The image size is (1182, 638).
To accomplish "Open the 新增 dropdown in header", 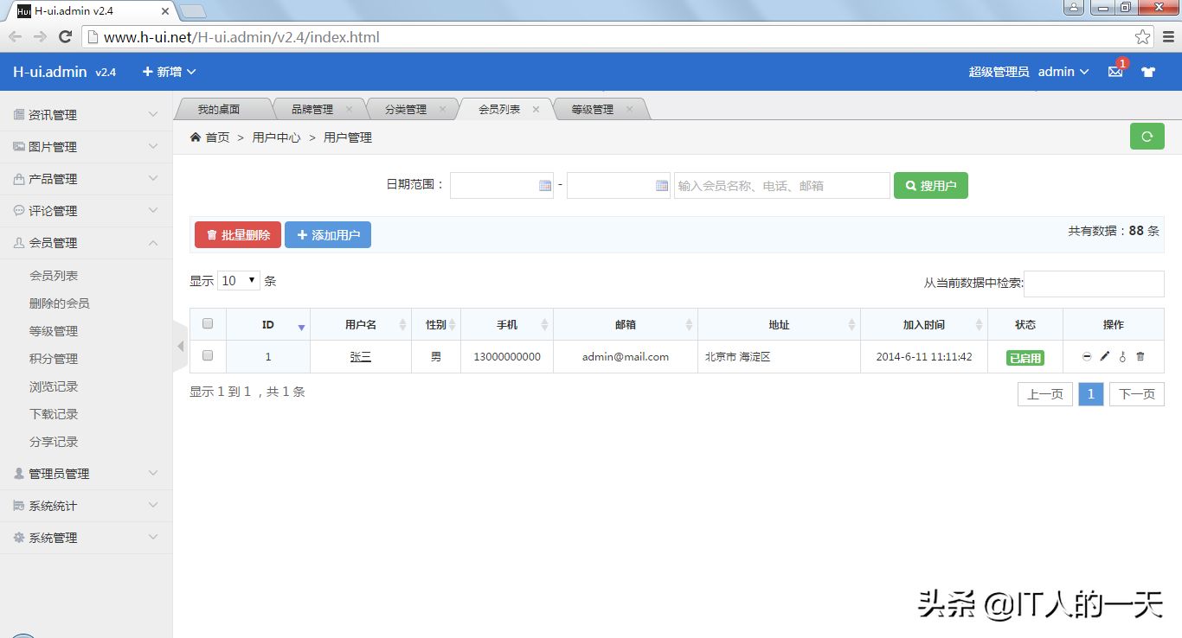I will pos(169,72).
